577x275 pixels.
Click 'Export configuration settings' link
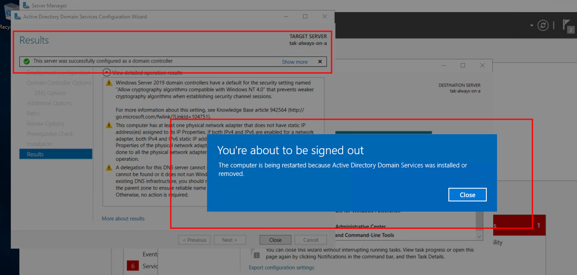point(281,267)
